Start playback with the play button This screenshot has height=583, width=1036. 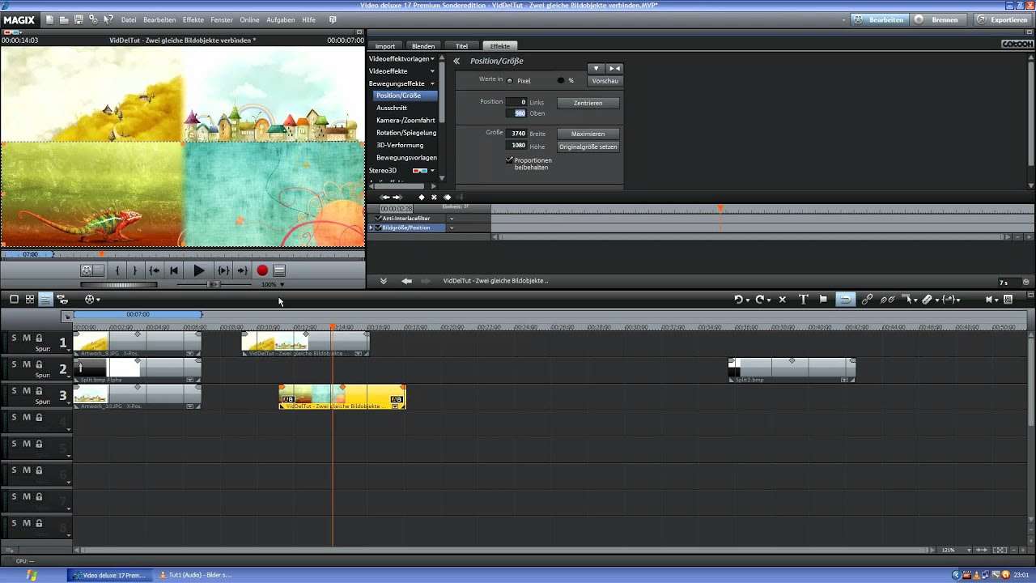pos(198,270)
